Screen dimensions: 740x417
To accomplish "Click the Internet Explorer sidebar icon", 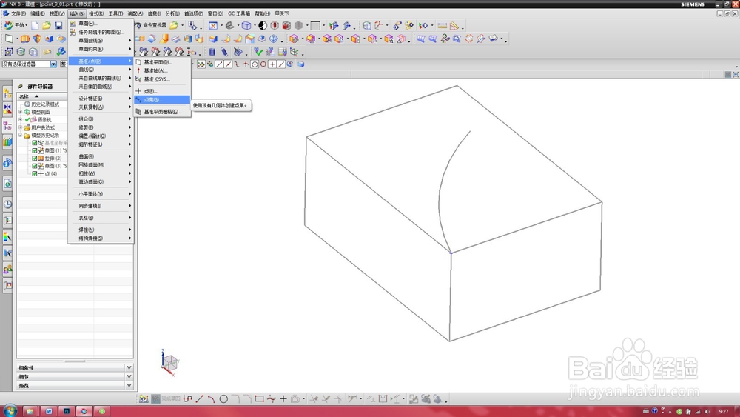I will pos(7,184).
